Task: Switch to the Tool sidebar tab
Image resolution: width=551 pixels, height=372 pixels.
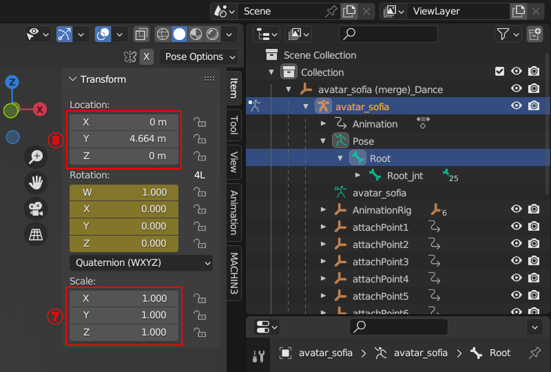Action: [234, 125]
